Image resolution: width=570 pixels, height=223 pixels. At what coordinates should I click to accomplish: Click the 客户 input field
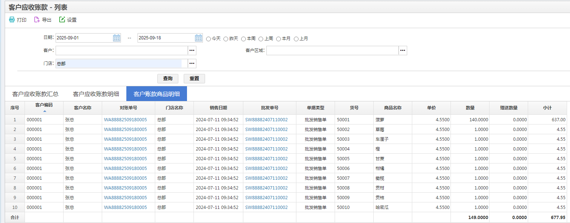pyautogui.click(x=122, y=51)
